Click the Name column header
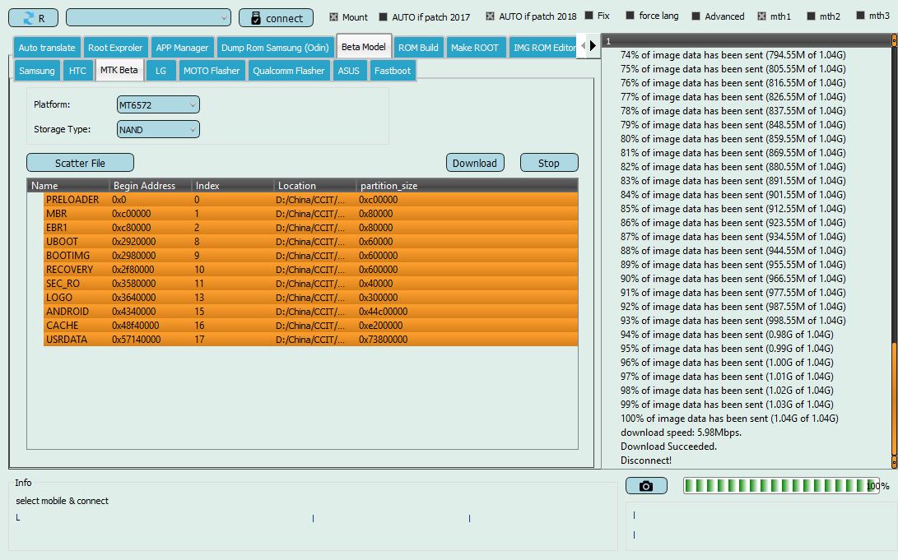The image size is (898, 560). tap(68, 185)
